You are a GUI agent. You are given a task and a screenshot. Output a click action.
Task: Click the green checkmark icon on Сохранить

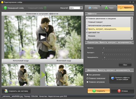pos(94,91)
